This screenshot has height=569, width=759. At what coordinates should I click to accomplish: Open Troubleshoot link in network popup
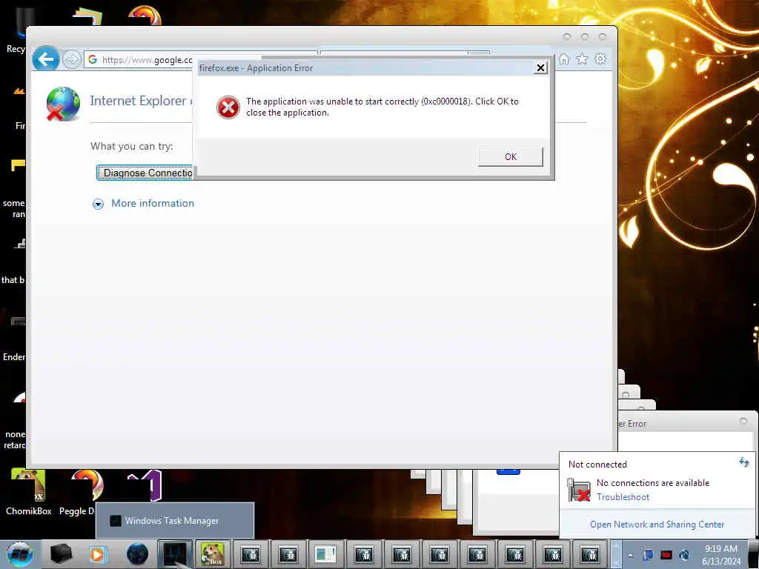coord(623,497)
